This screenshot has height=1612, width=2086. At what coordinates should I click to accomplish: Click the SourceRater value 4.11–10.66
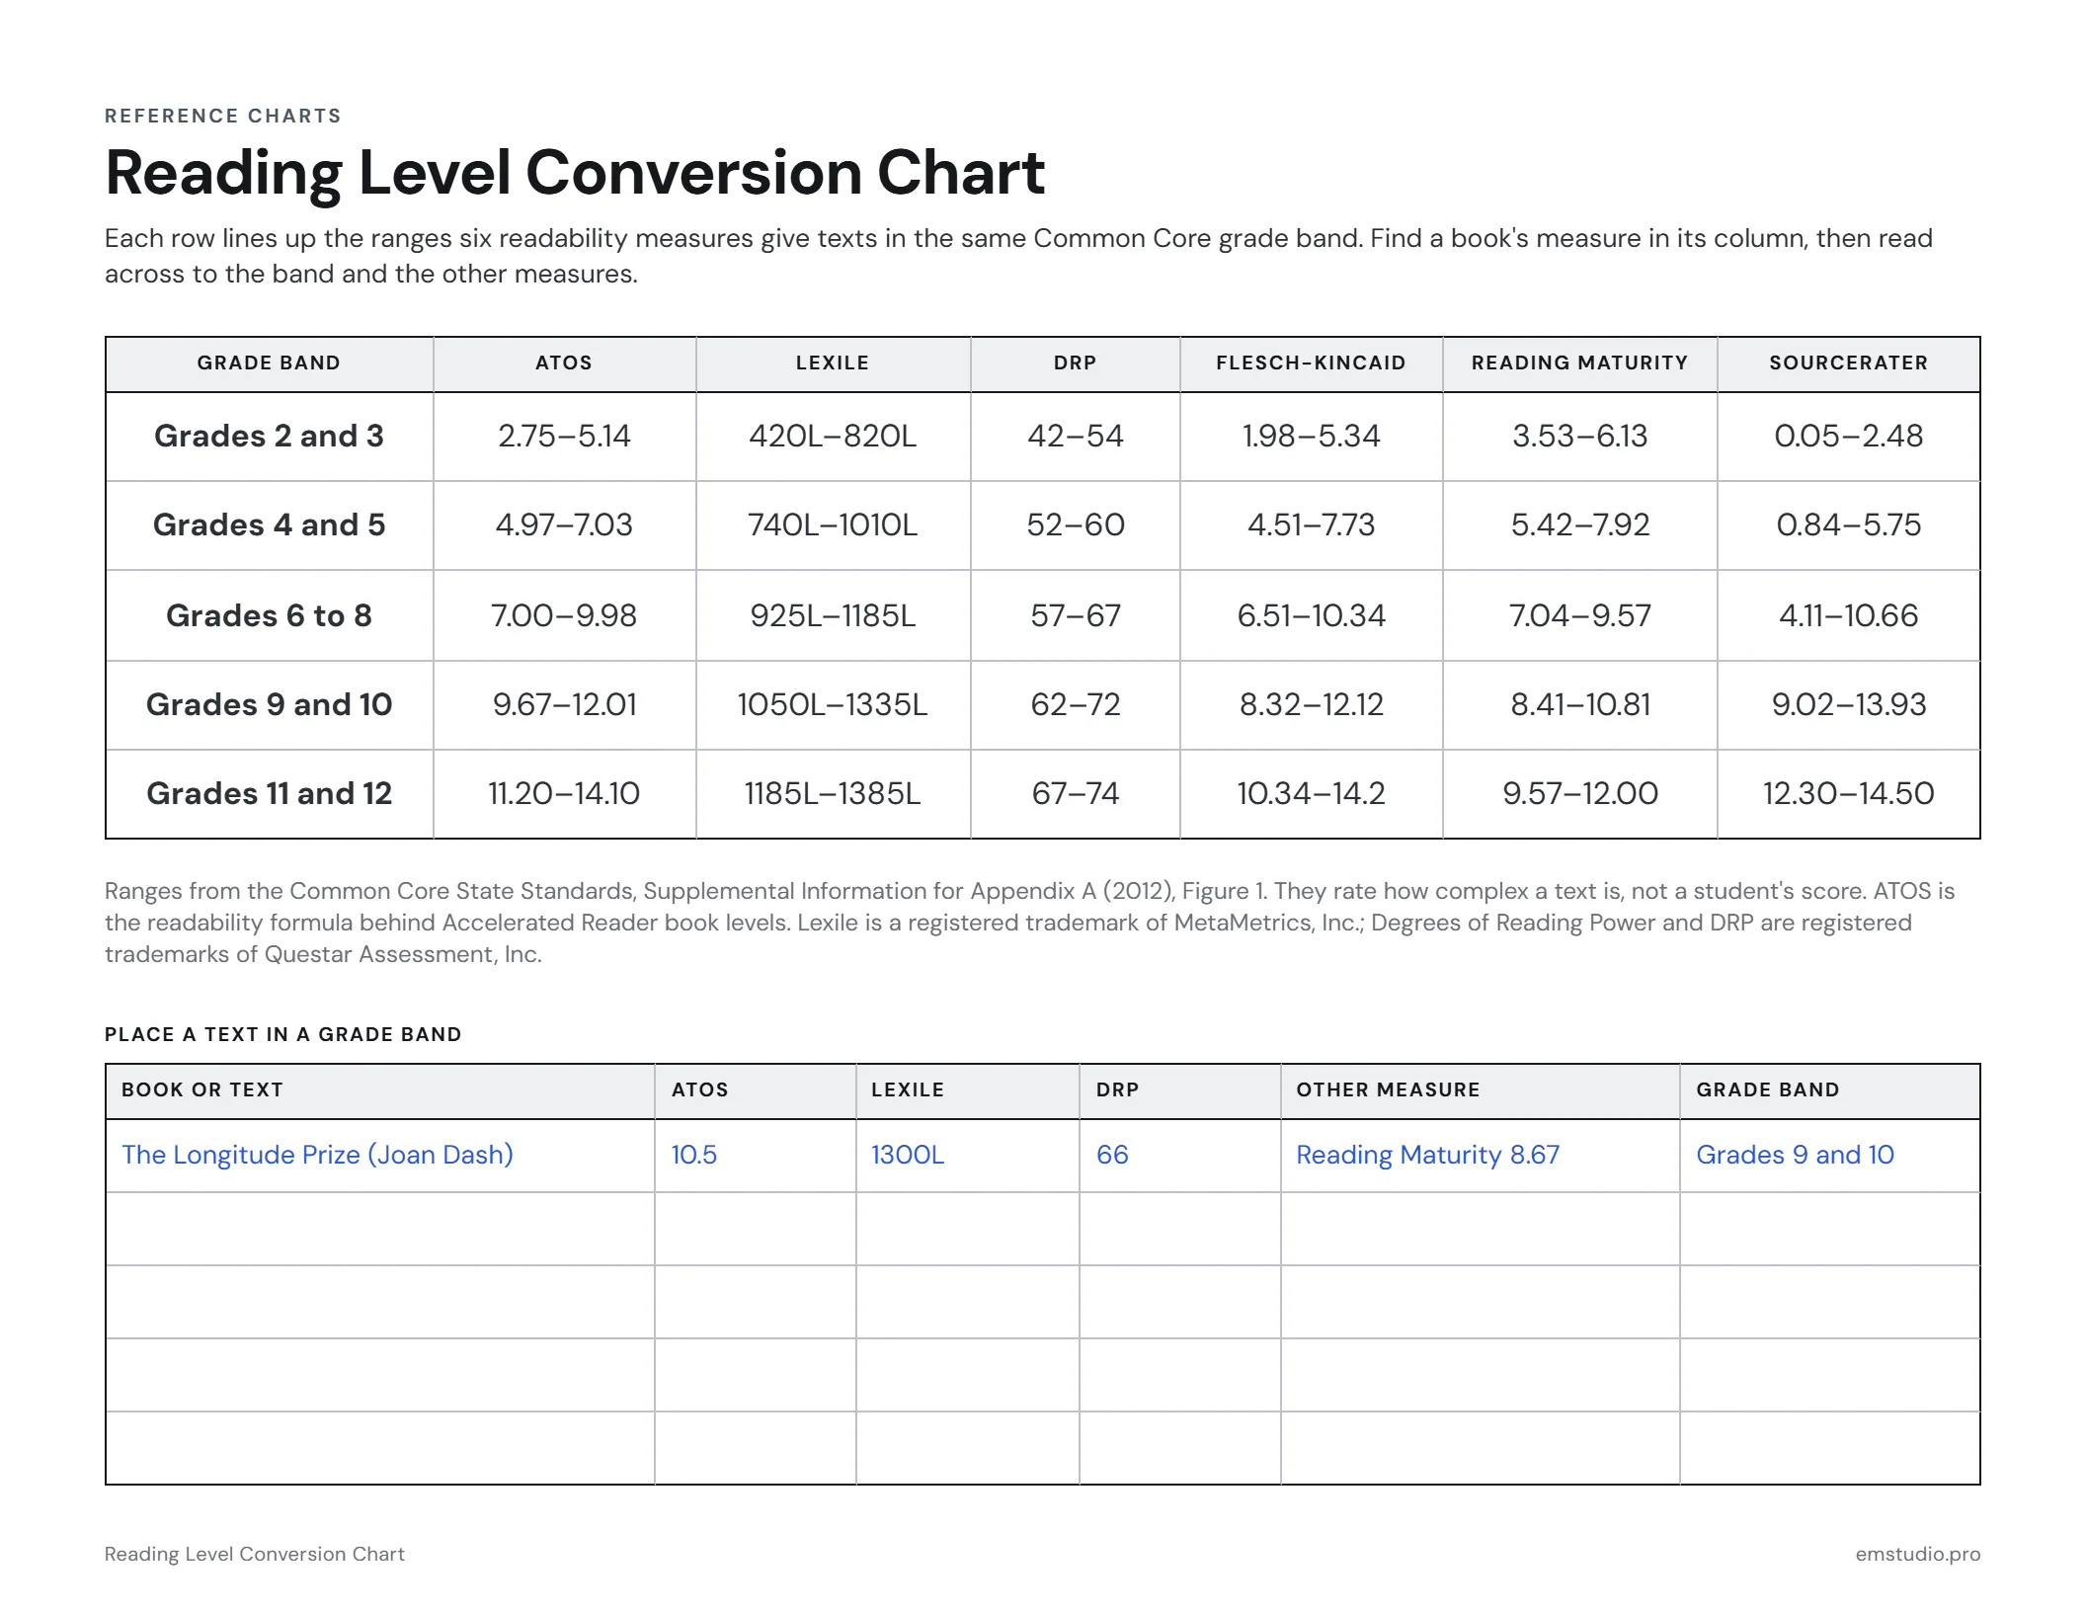tap(1848, 615)
